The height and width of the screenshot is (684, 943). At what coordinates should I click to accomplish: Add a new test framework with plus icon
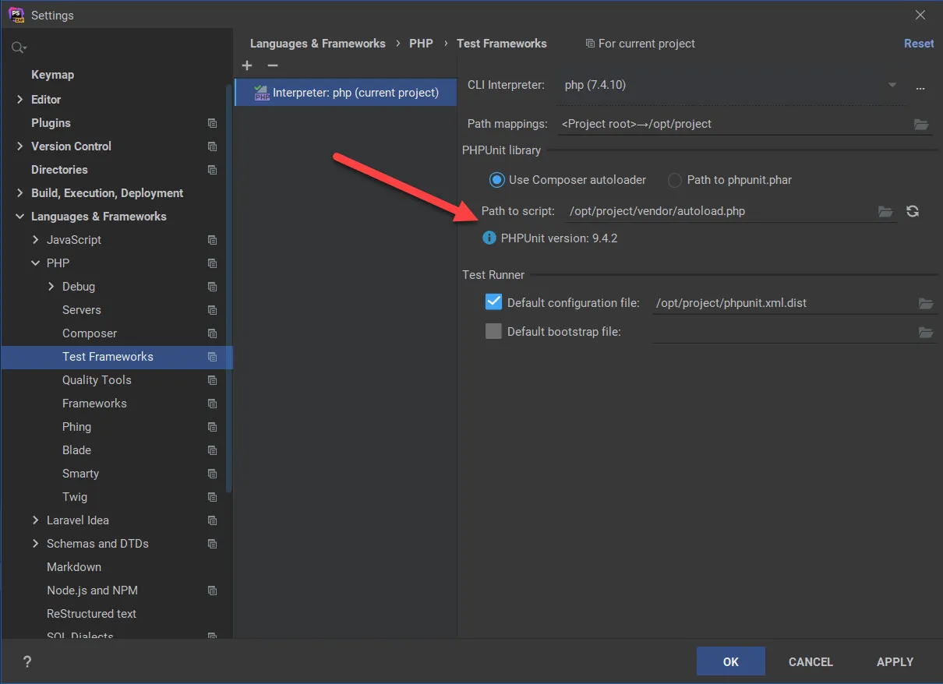[x=247, y=66]
